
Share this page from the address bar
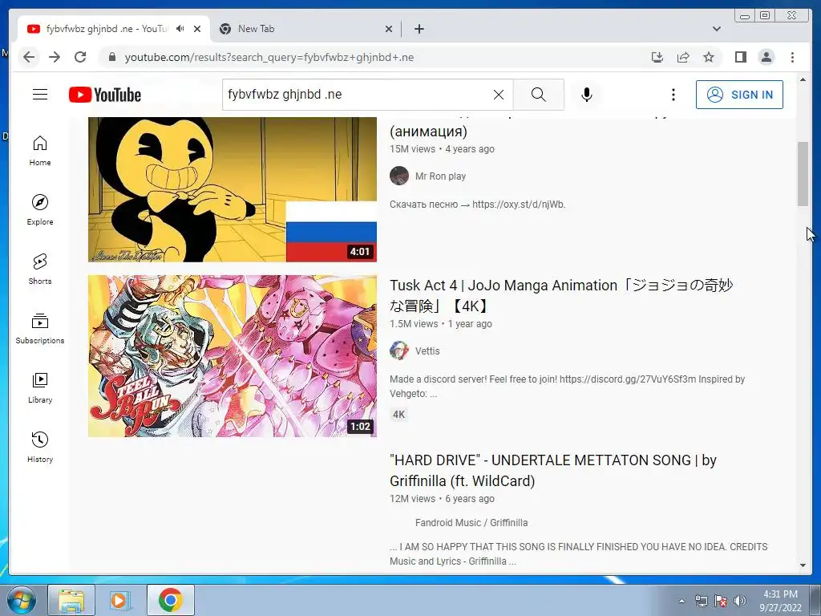point(683,57)
